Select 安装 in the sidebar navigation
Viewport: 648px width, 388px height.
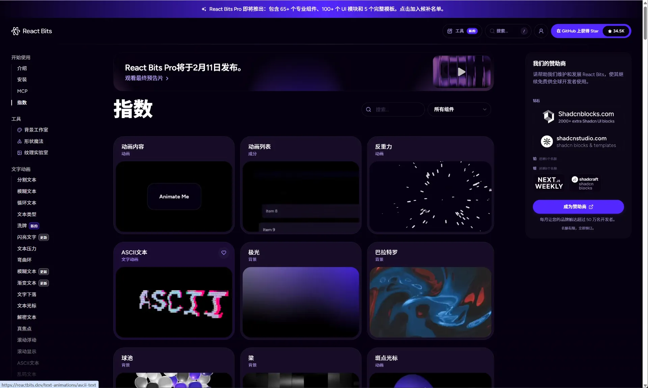22,80
